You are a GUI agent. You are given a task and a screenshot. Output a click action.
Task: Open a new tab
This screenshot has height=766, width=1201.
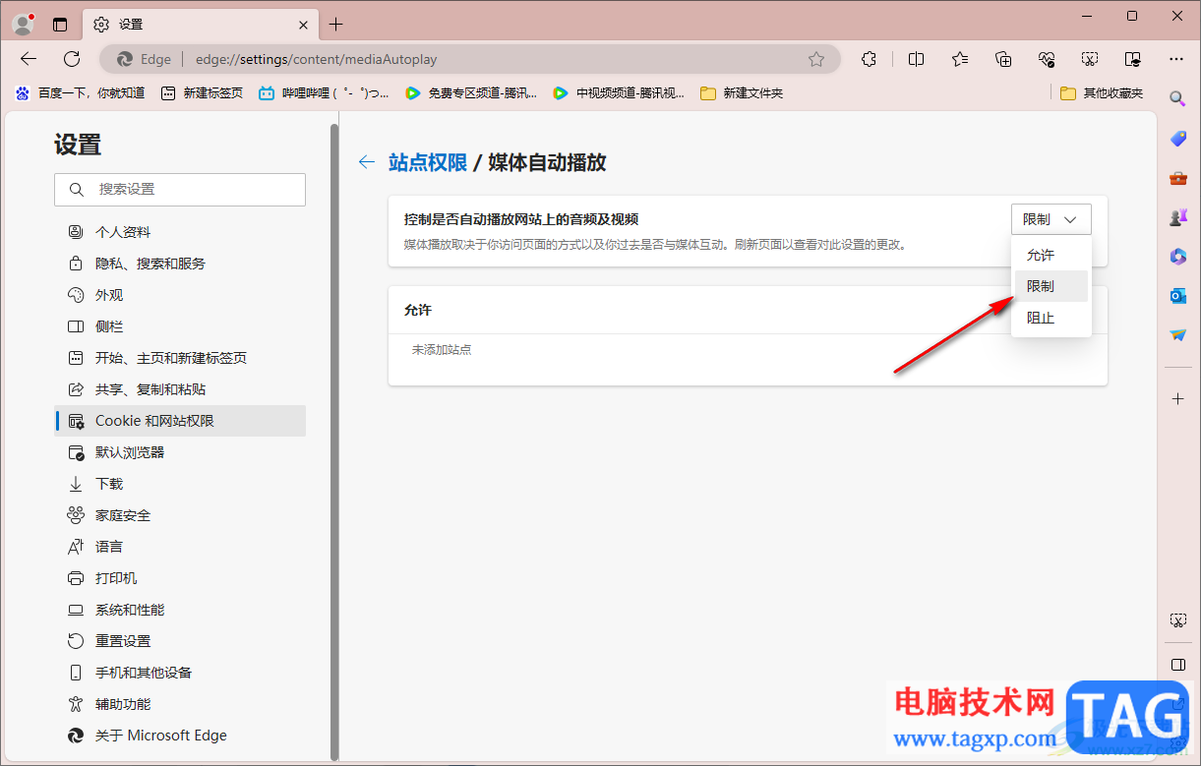pyautogui.click(x=336, y=24)
